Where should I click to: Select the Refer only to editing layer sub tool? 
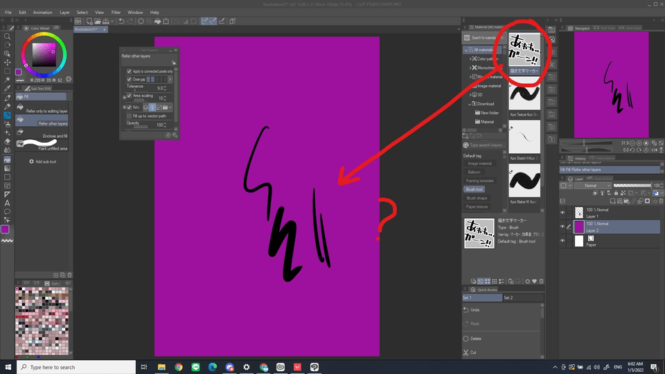[x=42, y=109]
